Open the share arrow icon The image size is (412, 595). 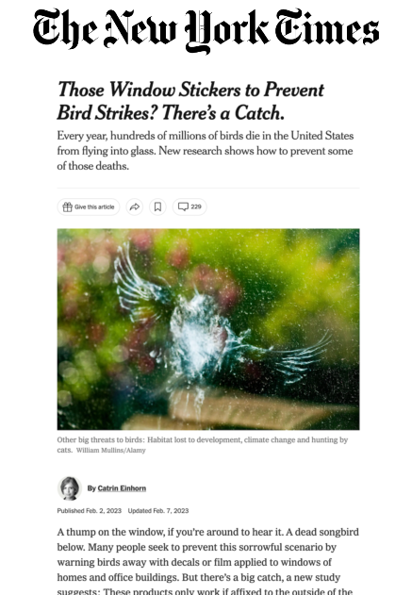134,207
